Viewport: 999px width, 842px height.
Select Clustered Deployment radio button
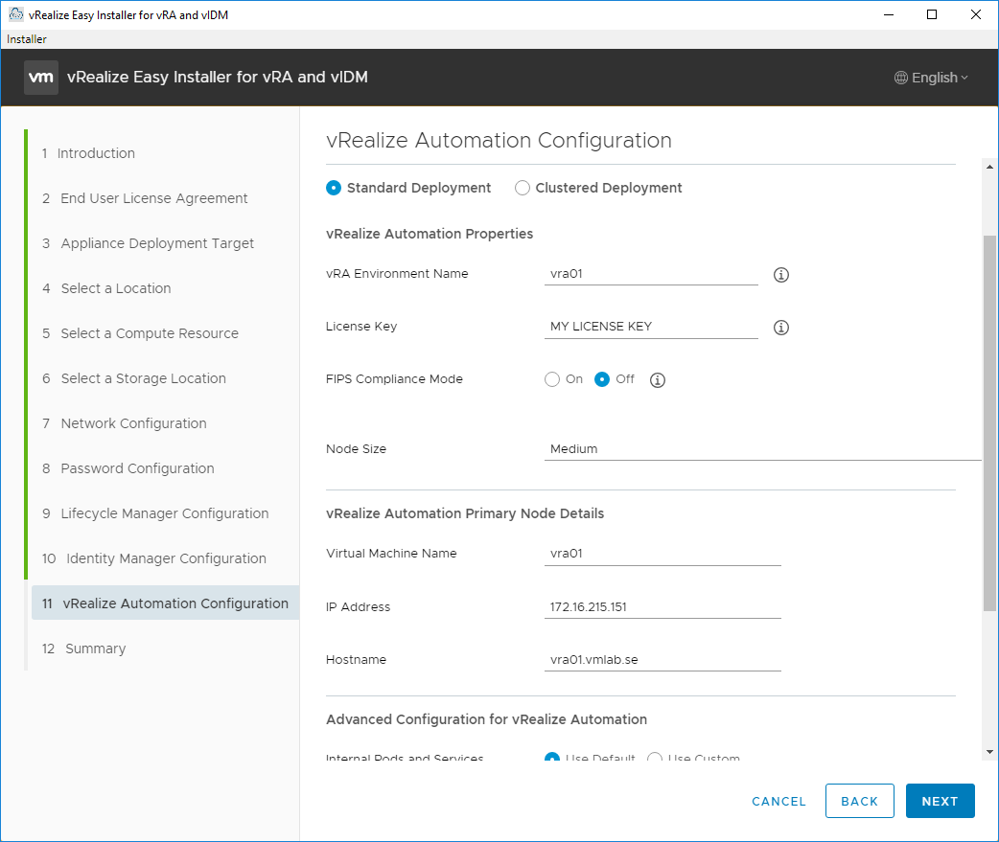click(523, 188)
